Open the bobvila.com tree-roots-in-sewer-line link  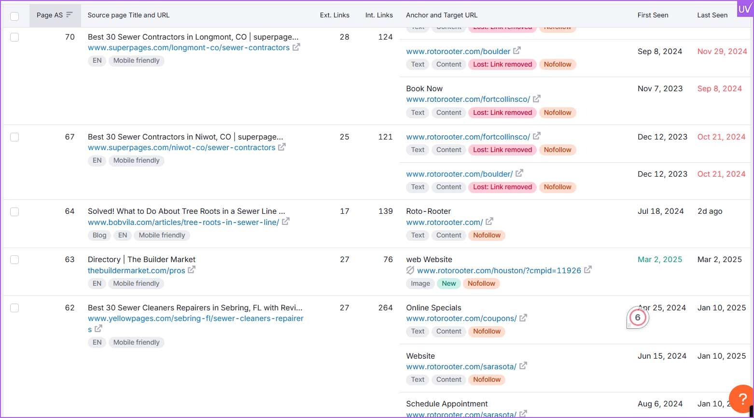click(x=183, y=222)
